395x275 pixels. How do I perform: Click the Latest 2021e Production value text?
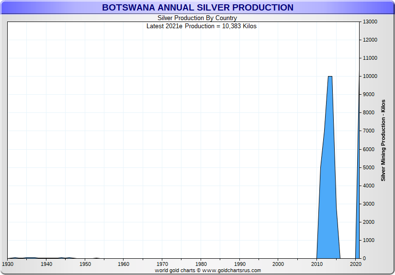pyautogui.click(x=201, y=26)
